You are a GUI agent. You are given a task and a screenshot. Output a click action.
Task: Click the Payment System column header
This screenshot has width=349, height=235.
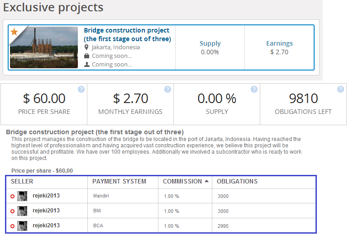119,181
